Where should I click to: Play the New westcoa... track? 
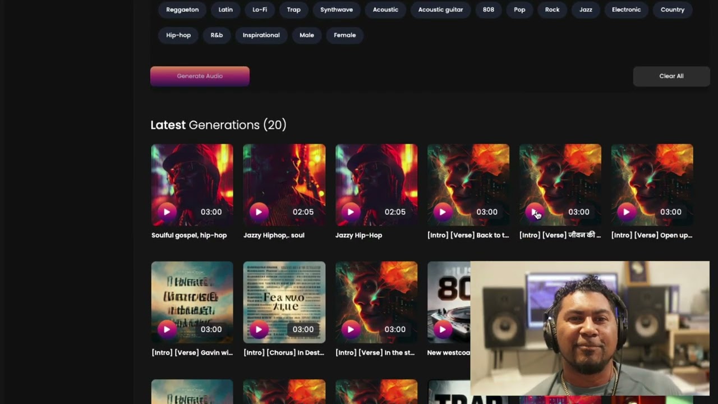tap(443, 329)
